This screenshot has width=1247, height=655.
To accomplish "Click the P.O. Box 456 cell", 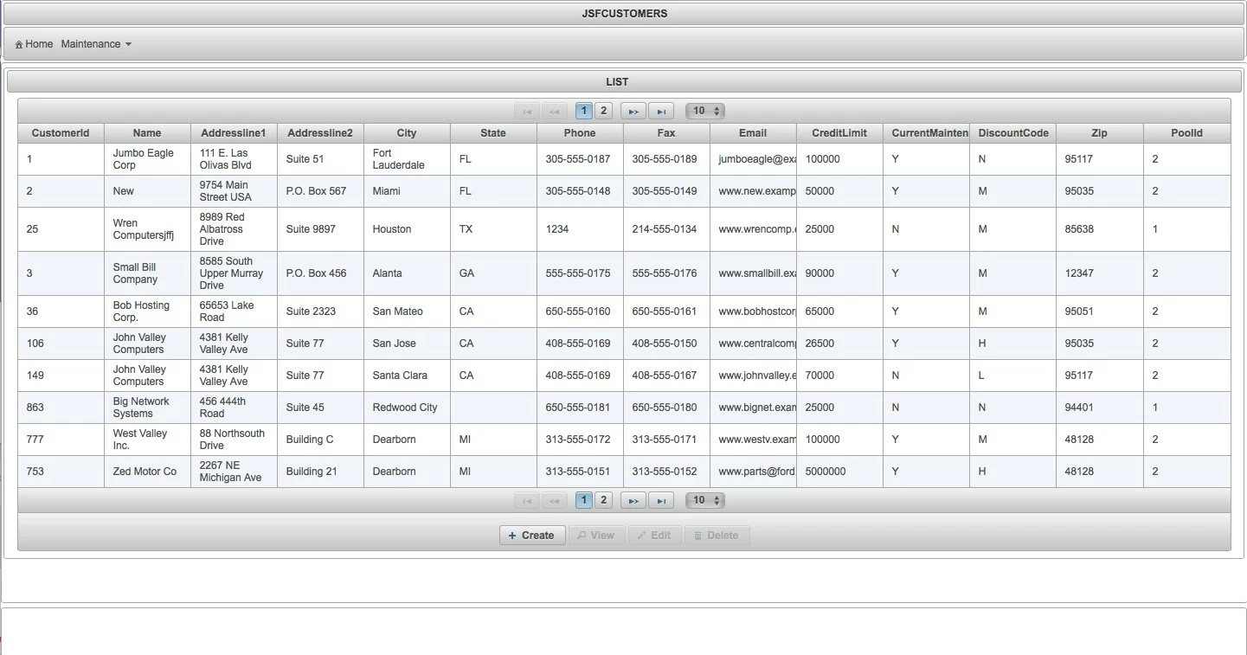I will [320, 273].
